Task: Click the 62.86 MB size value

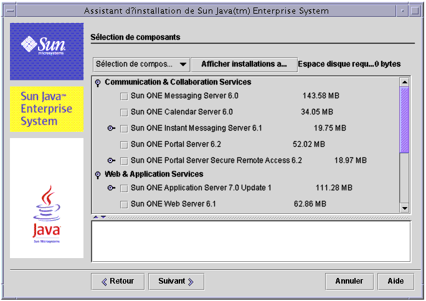Action: click(x=310, y=204)
